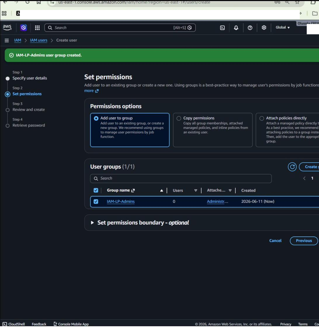Open the Learn more external link
Screen dimensions: 319x328
click(91, 91)
